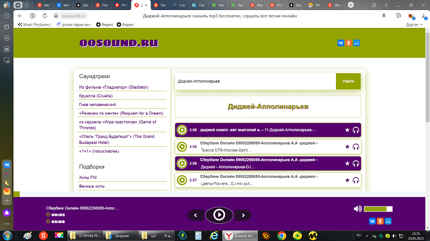The height and width of the screenshot is (241, 430).
Task: Play the track «Трасса СПб-Москва-Saint»
Action: 181,147
